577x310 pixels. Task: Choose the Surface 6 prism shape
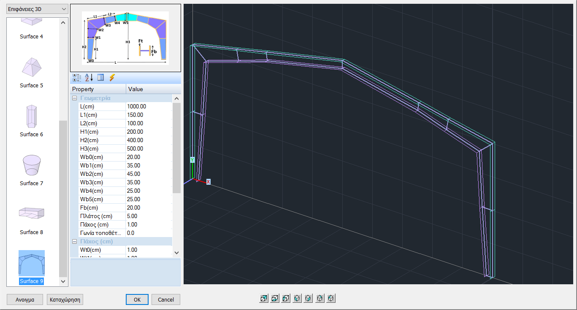click(32, 121)
